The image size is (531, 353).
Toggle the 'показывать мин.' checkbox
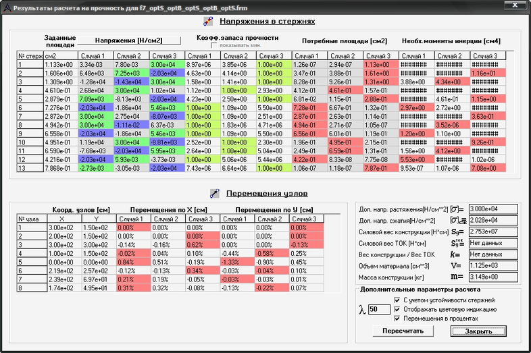point(213,45)
